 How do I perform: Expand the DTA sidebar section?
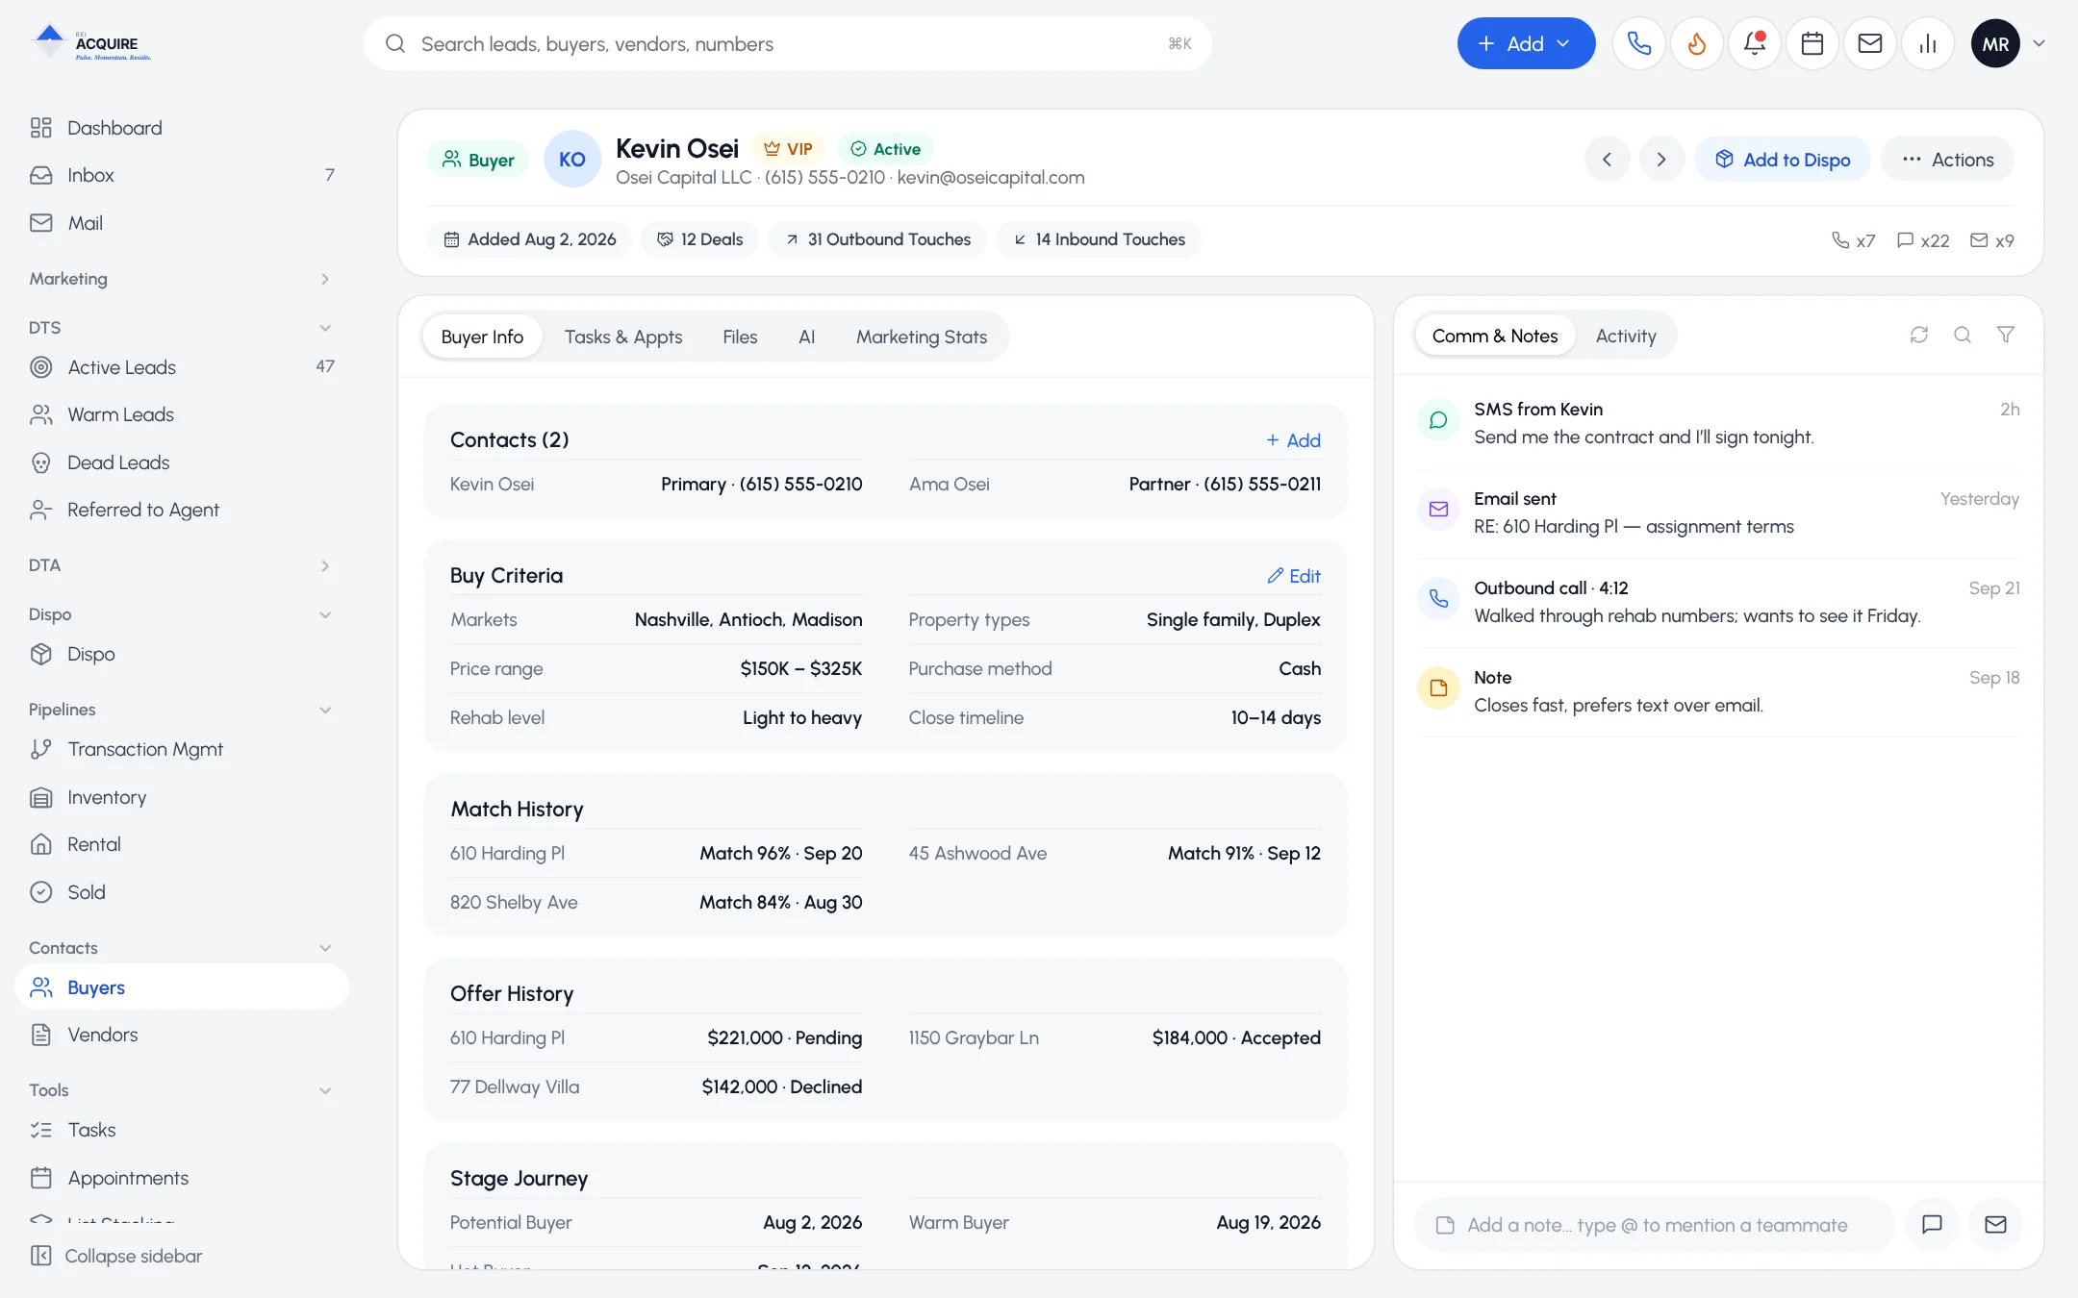tap(325, 565)
